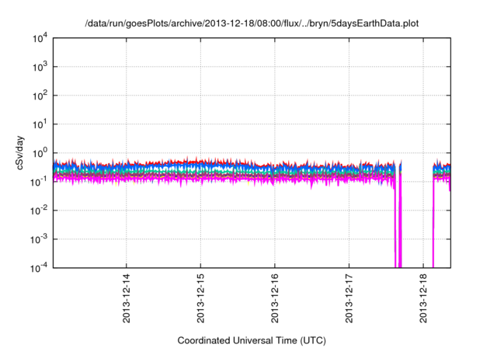The height and width of the screenshot is (348, 497).
Task: Select the cSv/day y-axis label
Action: tap(20, 153)
